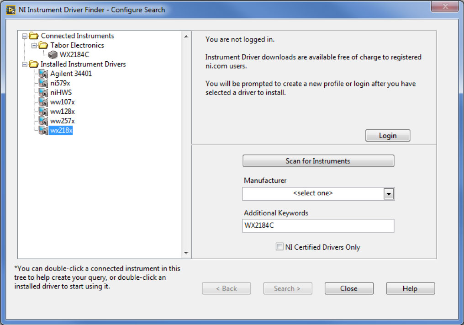Image resolution: width=464 pixels, height=325 pixels.
Task: Click the tree scrollbar down arrow
Action: [186, 253]
